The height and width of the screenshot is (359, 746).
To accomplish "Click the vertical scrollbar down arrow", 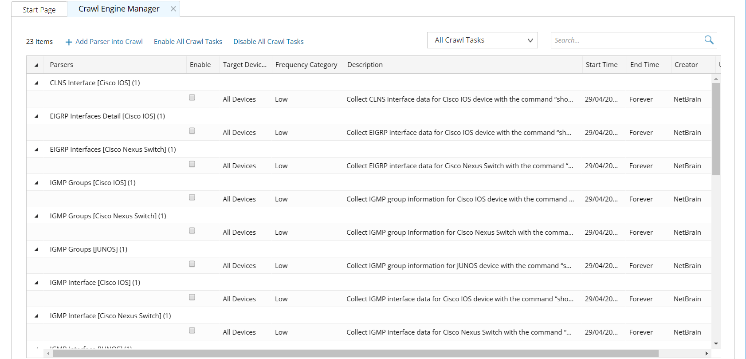I will pyautogui.click(x=716, y=344).
